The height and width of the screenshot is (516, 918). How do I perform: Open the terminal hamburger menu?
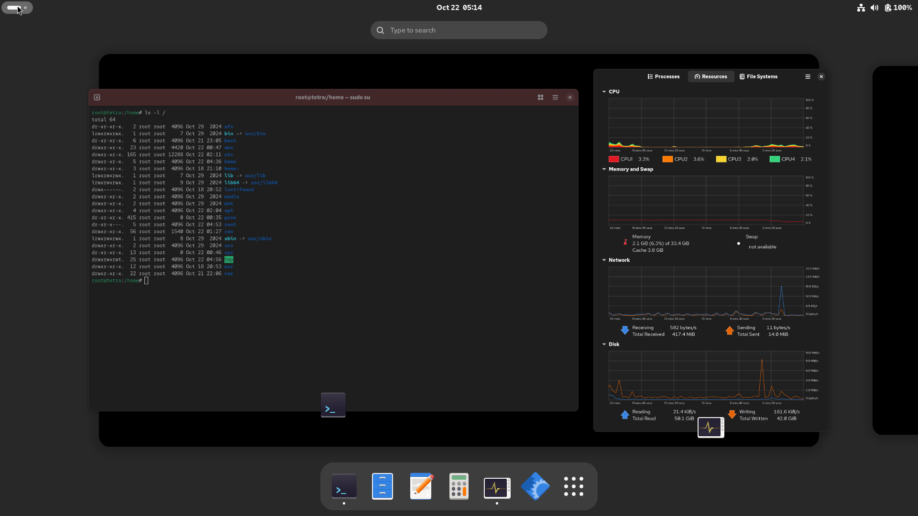(x=555, y=97)
